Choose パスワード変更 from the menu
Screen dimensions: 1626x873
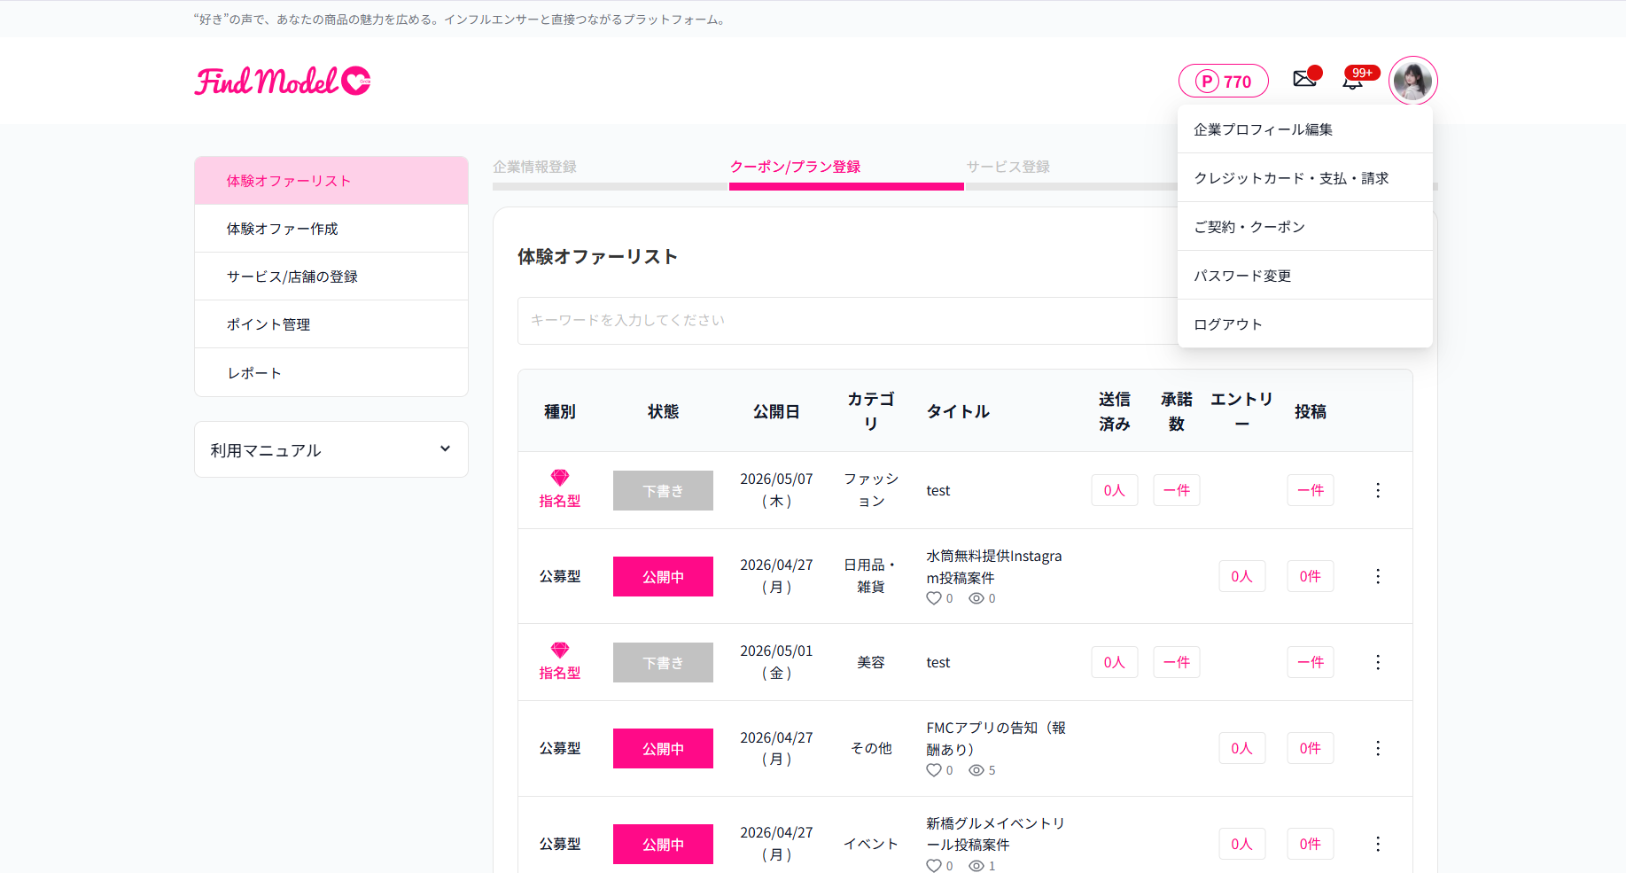tap(1304, 276)
